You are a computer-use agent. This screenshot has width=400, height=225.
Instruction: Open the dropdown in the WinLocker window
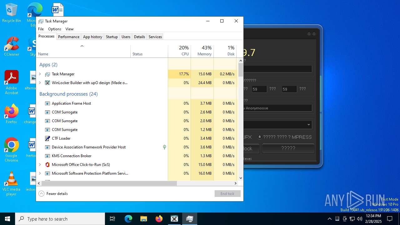308,125
